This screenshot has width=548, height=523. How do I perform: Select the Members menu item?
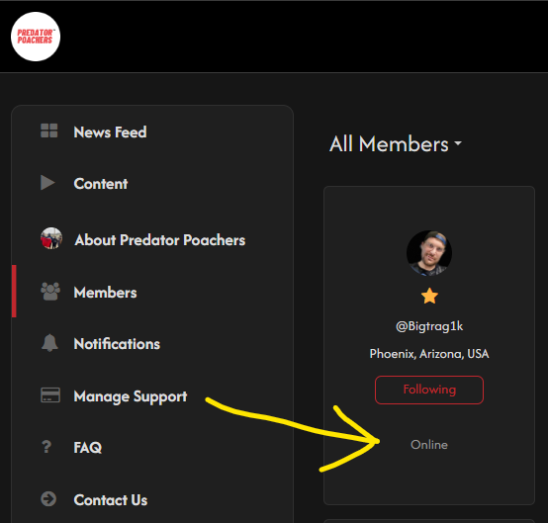pyautogui.click(x=105, y=293)
